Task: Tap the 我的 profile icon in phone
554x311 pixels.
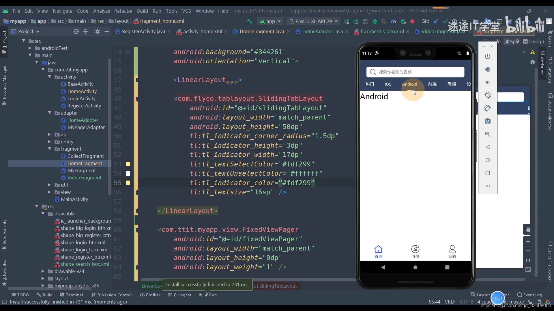Action: (x=452, y=251)
